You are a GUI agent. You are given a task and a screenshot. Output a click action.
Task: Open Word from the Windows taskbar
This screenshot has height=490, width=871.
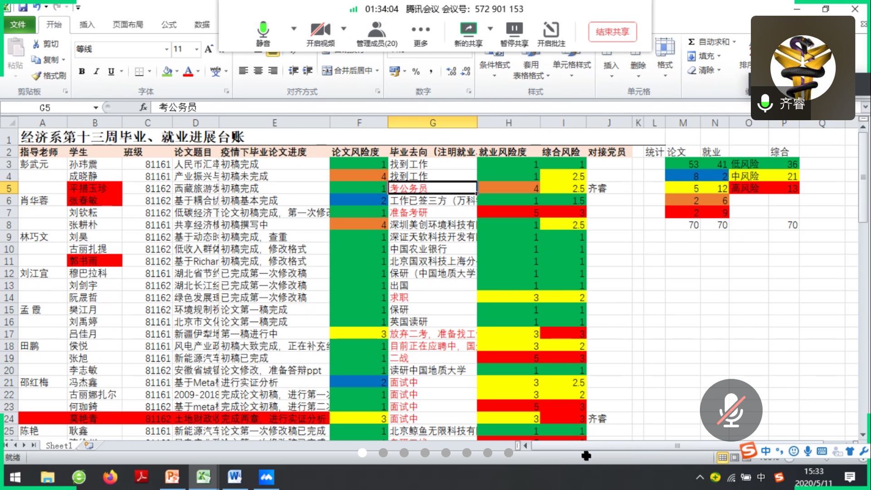pyautogui.click(x=234, y=477)
